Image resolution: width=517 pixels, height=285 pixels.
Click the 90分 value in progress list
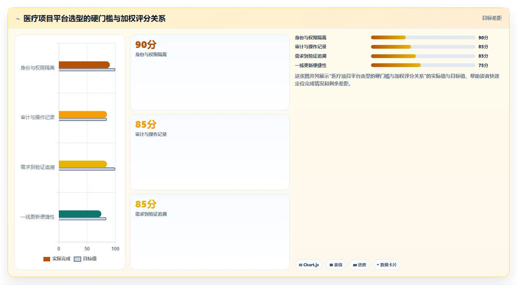483,37
